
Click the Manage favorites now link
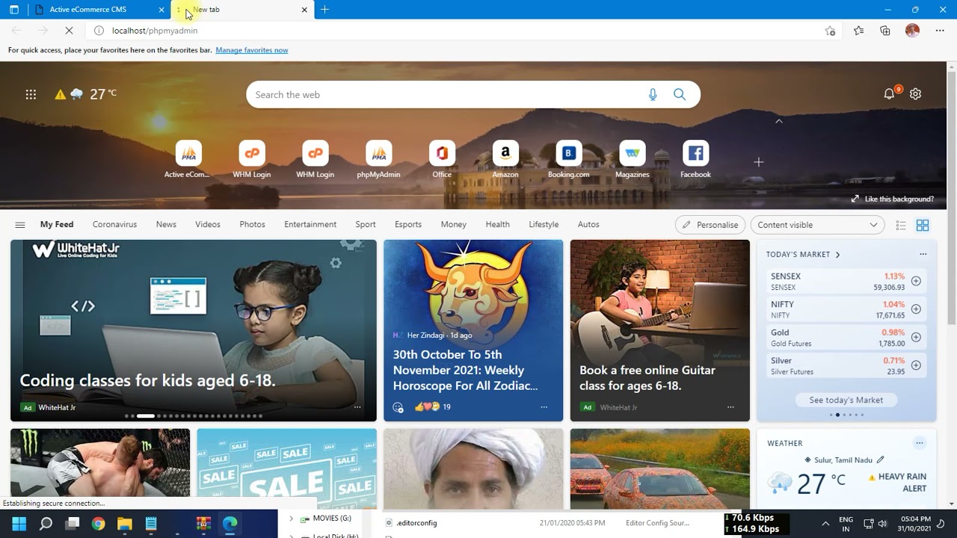pyautogui.click(x=252, y=50)
